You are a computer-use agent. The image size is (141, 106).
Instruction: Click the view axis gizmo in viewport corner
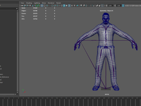tap(24, 91)
